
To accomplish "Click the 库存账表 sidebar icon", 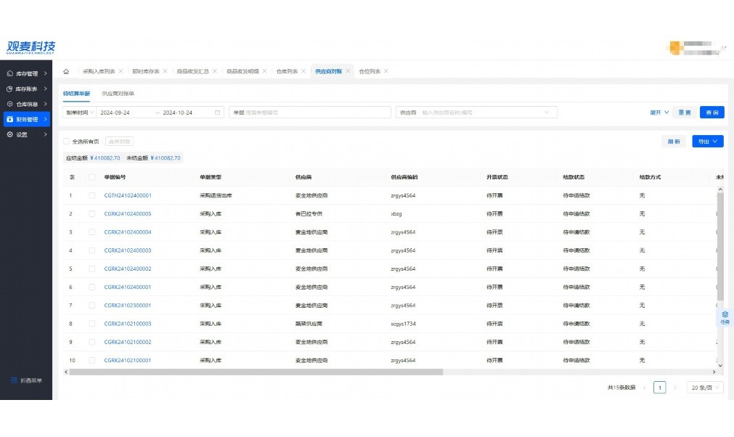I will point(9,89).
